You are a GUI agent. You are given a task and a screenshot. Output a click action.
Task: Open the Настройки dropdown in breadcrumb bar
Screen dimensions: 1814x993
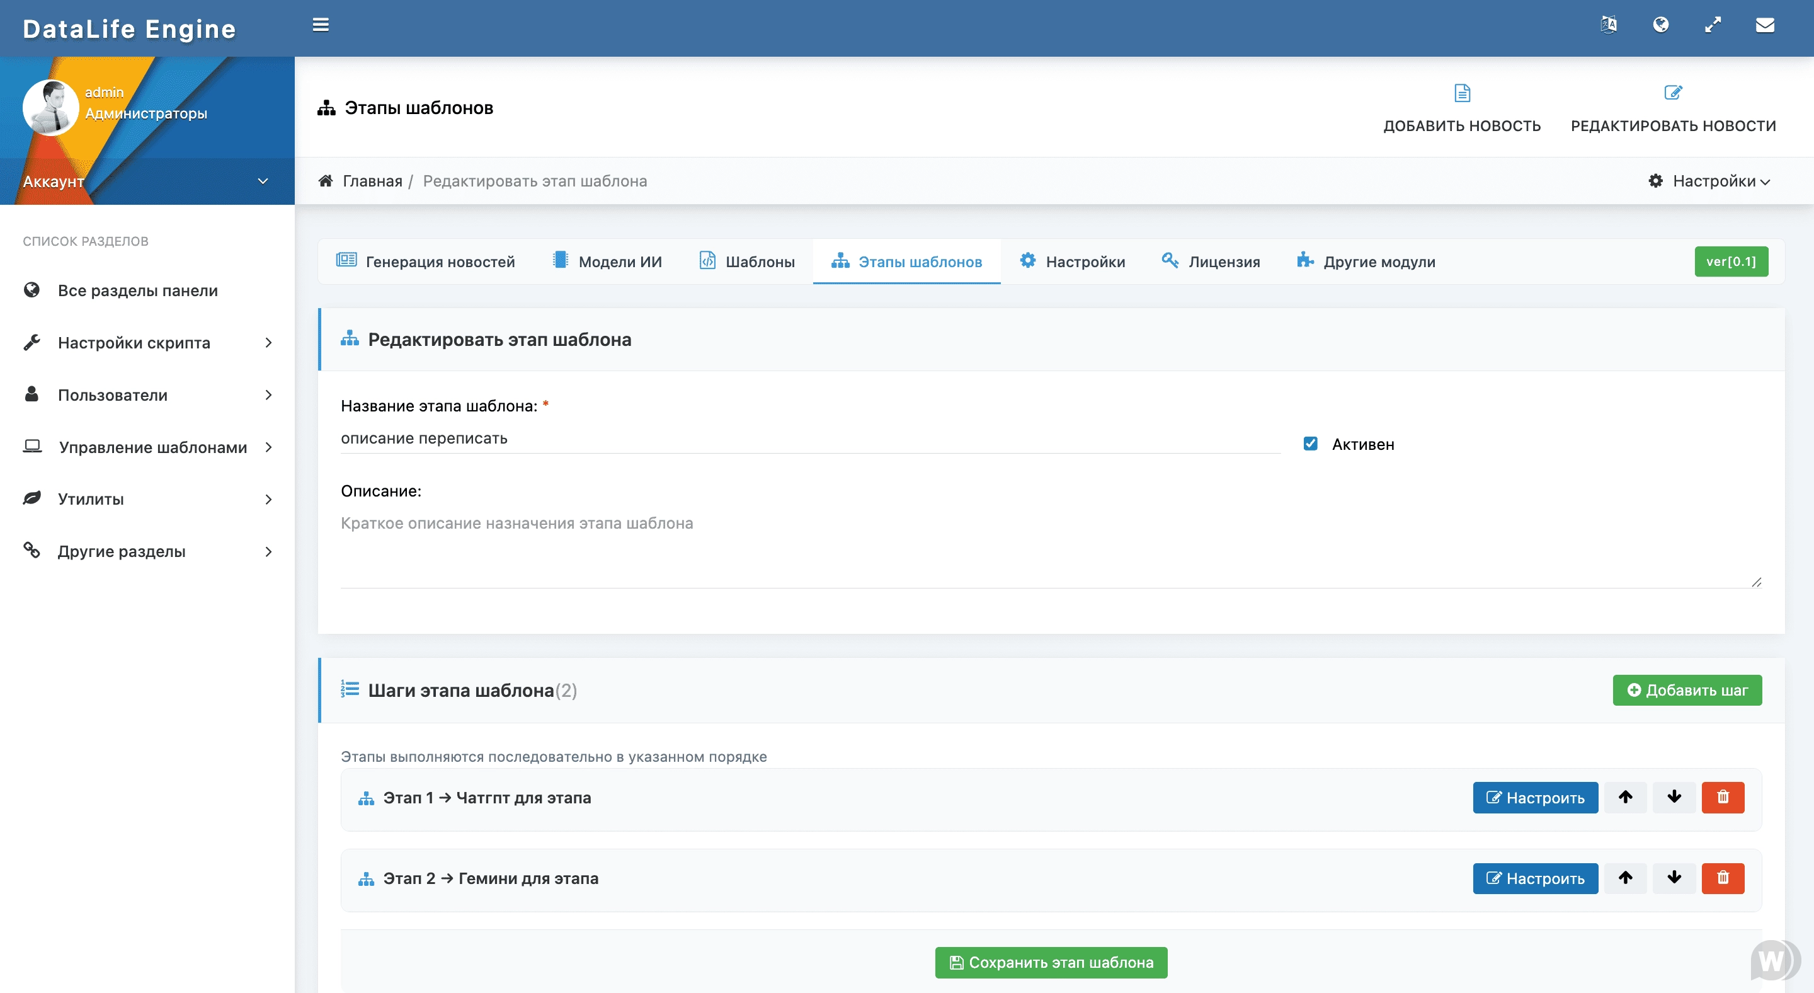tap(1710, 181)
